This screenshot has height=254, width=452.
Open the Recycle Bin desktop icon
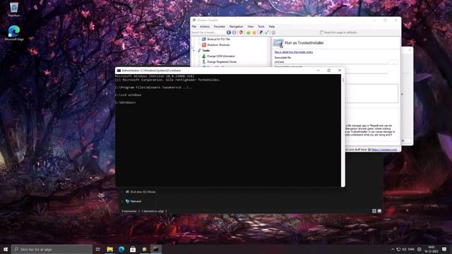click(14, 9)
